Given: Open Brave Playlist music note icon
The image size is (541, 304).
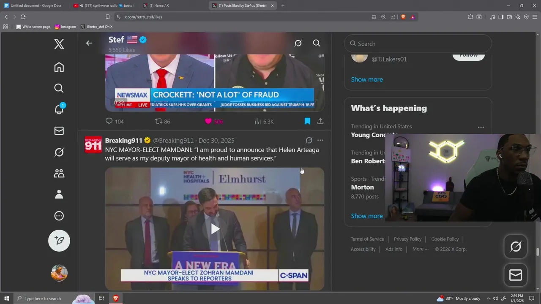Looking at the screenshot, I should tap(492, 17).
